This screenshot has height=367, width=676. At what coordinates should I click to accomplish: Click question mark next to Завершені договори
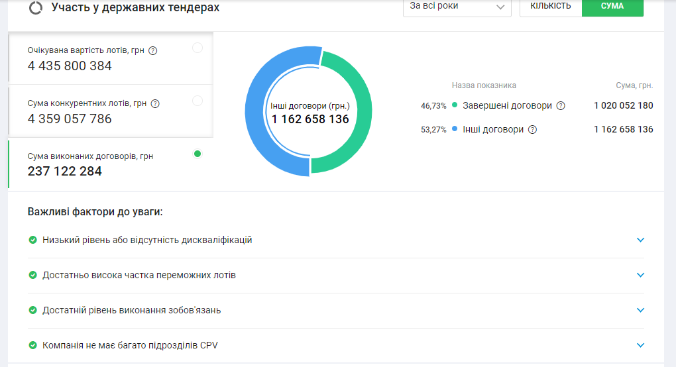pyautogui.click(x=561, y=105)
